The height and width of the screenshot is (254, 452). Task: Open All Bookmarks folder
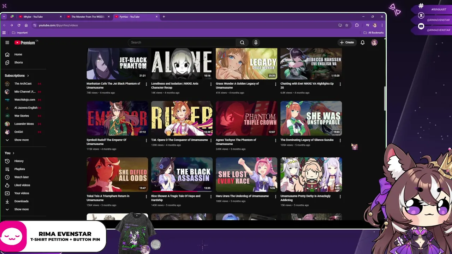374,33
